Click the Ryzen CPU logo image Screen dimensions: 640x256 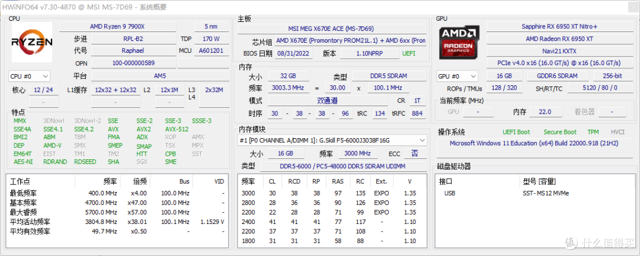pos(32,42)
